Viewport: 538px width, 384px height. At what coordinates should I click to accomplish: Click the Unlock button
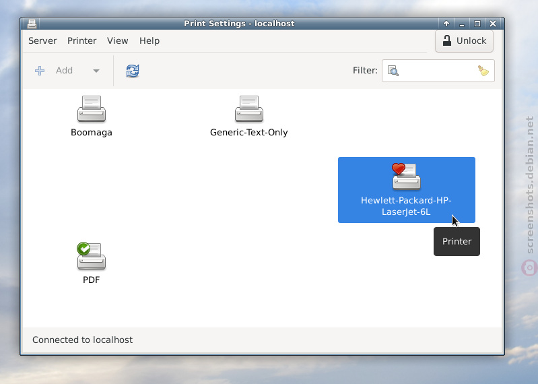(464, 41)
